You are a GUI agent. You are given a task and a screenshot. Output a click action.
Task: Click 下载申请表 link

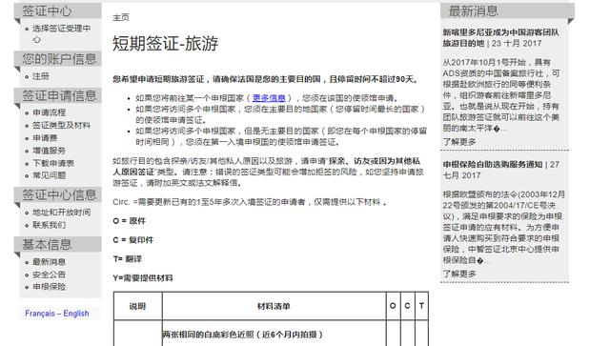pyautogui.click(x=53, y=163)
